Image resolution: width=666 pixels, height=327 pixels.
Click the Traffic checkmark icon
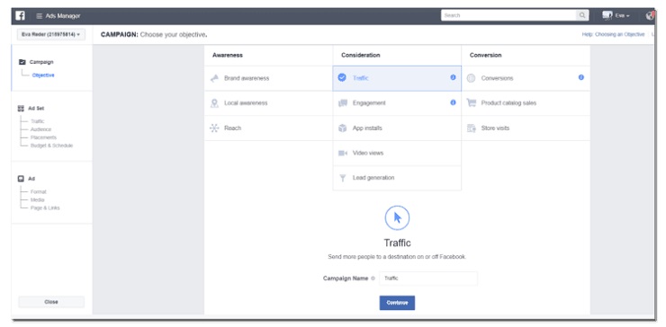click(342, 77)
